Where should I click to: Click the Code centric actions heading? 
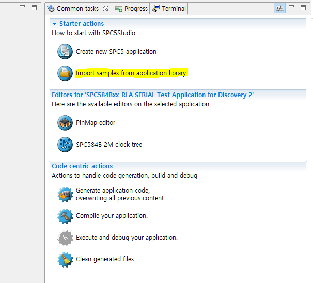(x=82, y=166)
